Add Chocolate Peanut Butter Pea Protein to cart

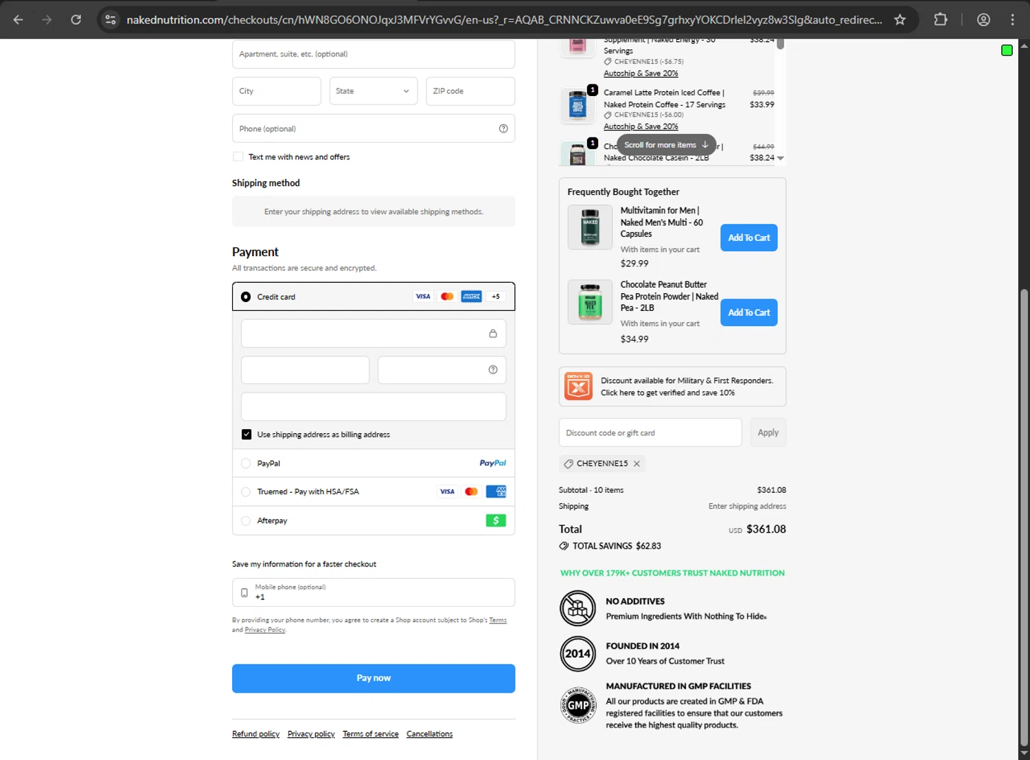tap(748, 312)
